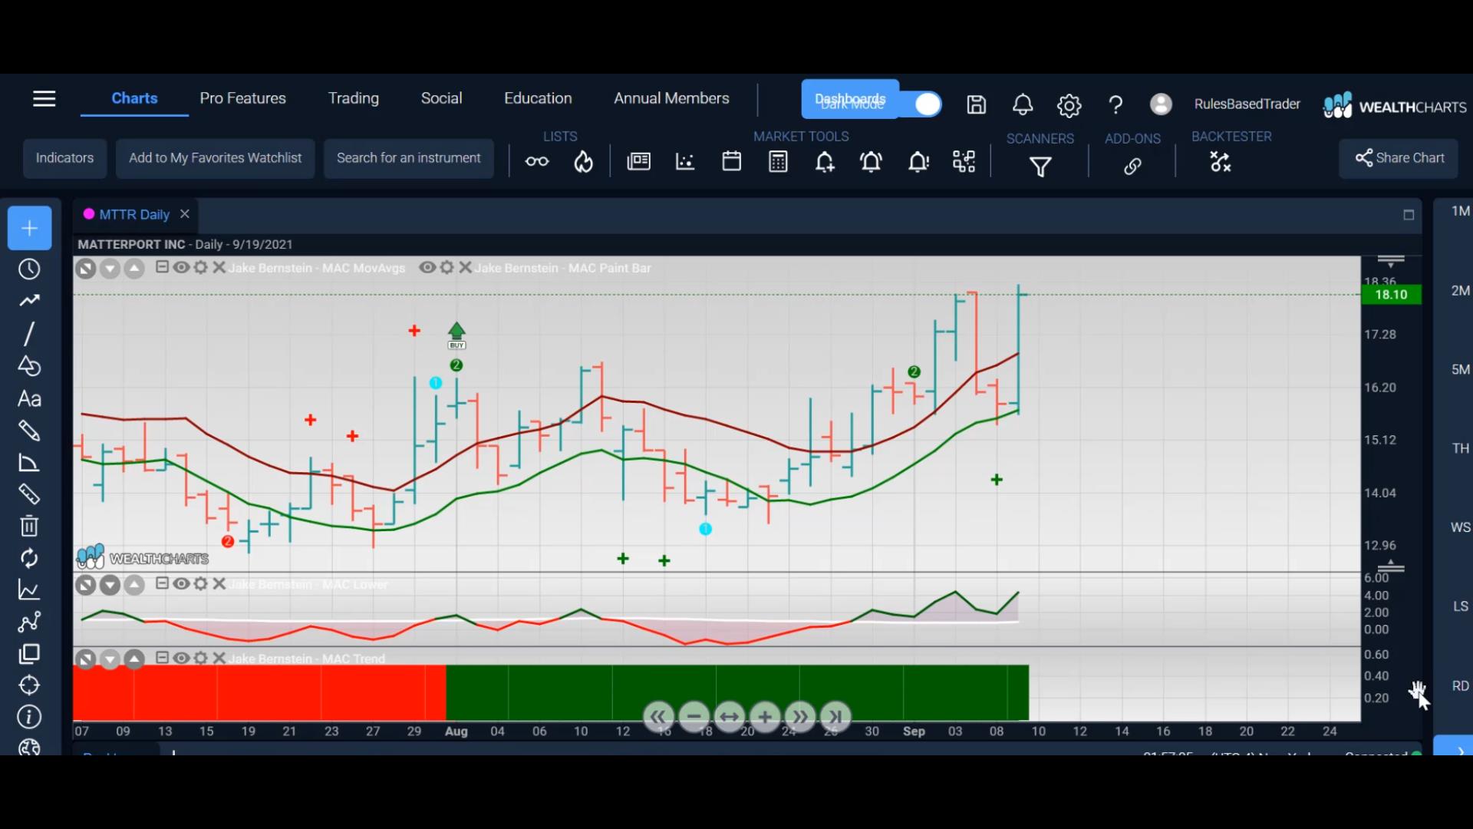Click the save chart icon
Viewport: 1473px width, 829px height.
976,104
